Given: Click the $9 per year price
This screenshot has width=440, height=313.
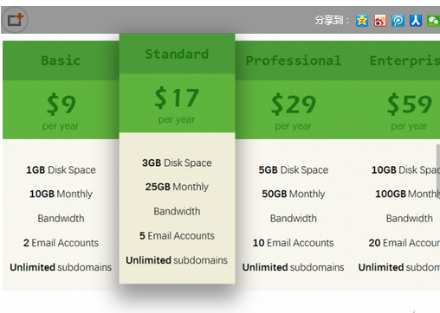Looking at the screenshot, I should click(x=61, y=111).
